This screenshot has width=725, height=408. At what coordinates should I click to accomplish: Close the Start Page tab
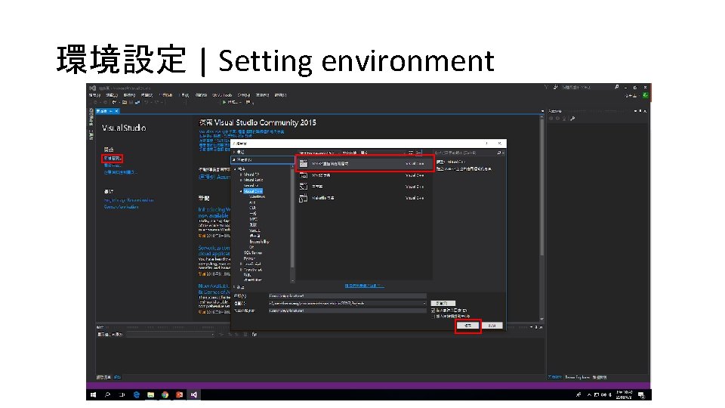pyautogui.click(x=116, y=111)
